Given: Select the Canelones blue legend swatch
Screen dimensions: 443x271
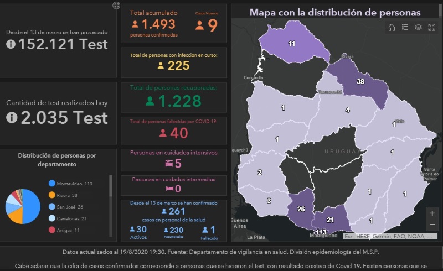Looking at the screenshot, I should pyautogui.click(x=52, y=218).
